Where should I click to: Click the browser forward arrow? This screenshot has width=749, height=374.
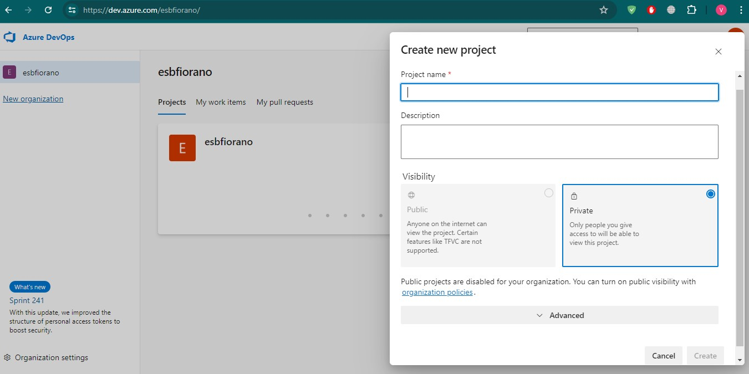28,10
